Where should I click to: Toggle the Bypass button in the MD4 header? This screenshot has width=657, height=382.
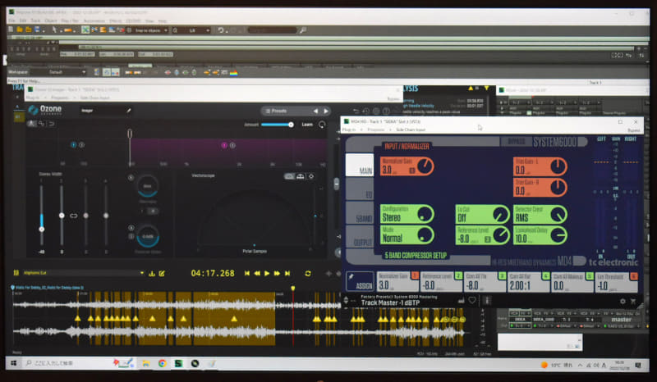[517, 142]
